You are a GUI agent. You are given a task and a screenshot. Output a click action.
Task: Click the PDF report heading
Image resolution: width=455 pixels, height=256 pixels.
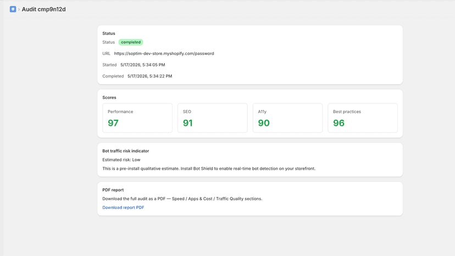pos(113,190)
